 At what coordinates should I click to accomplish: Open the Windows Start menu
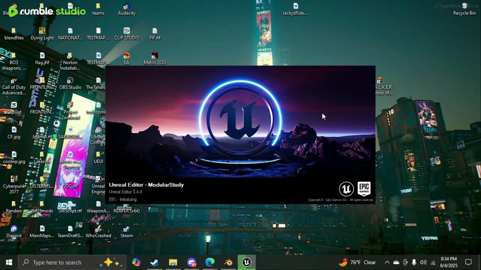pyautogui.click(x=9, y=262)
